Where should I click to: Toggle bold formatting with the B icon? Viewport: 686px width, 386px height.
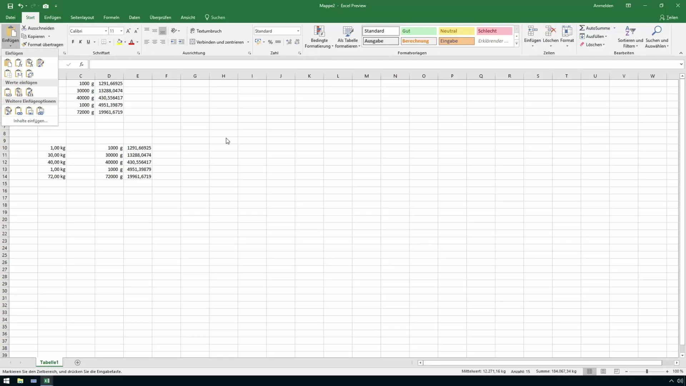click(x=73, y=42)
